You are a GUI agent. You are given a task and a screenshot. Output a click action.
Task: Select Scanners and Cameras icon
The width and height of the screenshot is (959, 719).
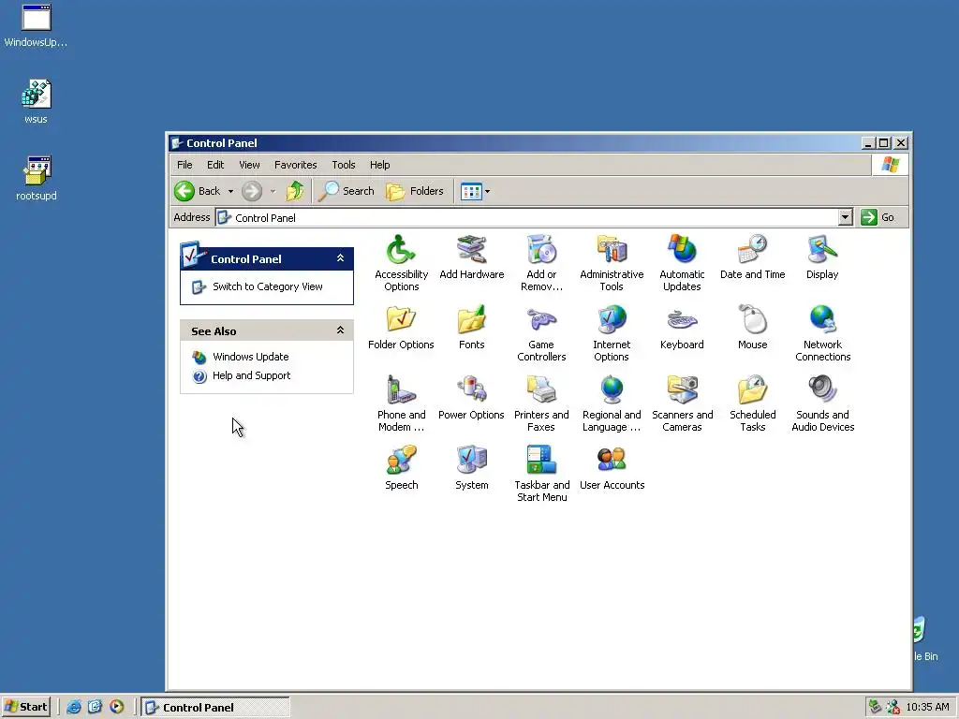pyautogui.click(x=682, y=404)
